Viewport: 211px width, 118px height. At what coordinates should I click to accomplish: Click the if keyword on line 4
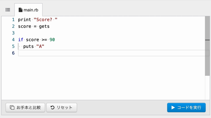click(21, 40)
